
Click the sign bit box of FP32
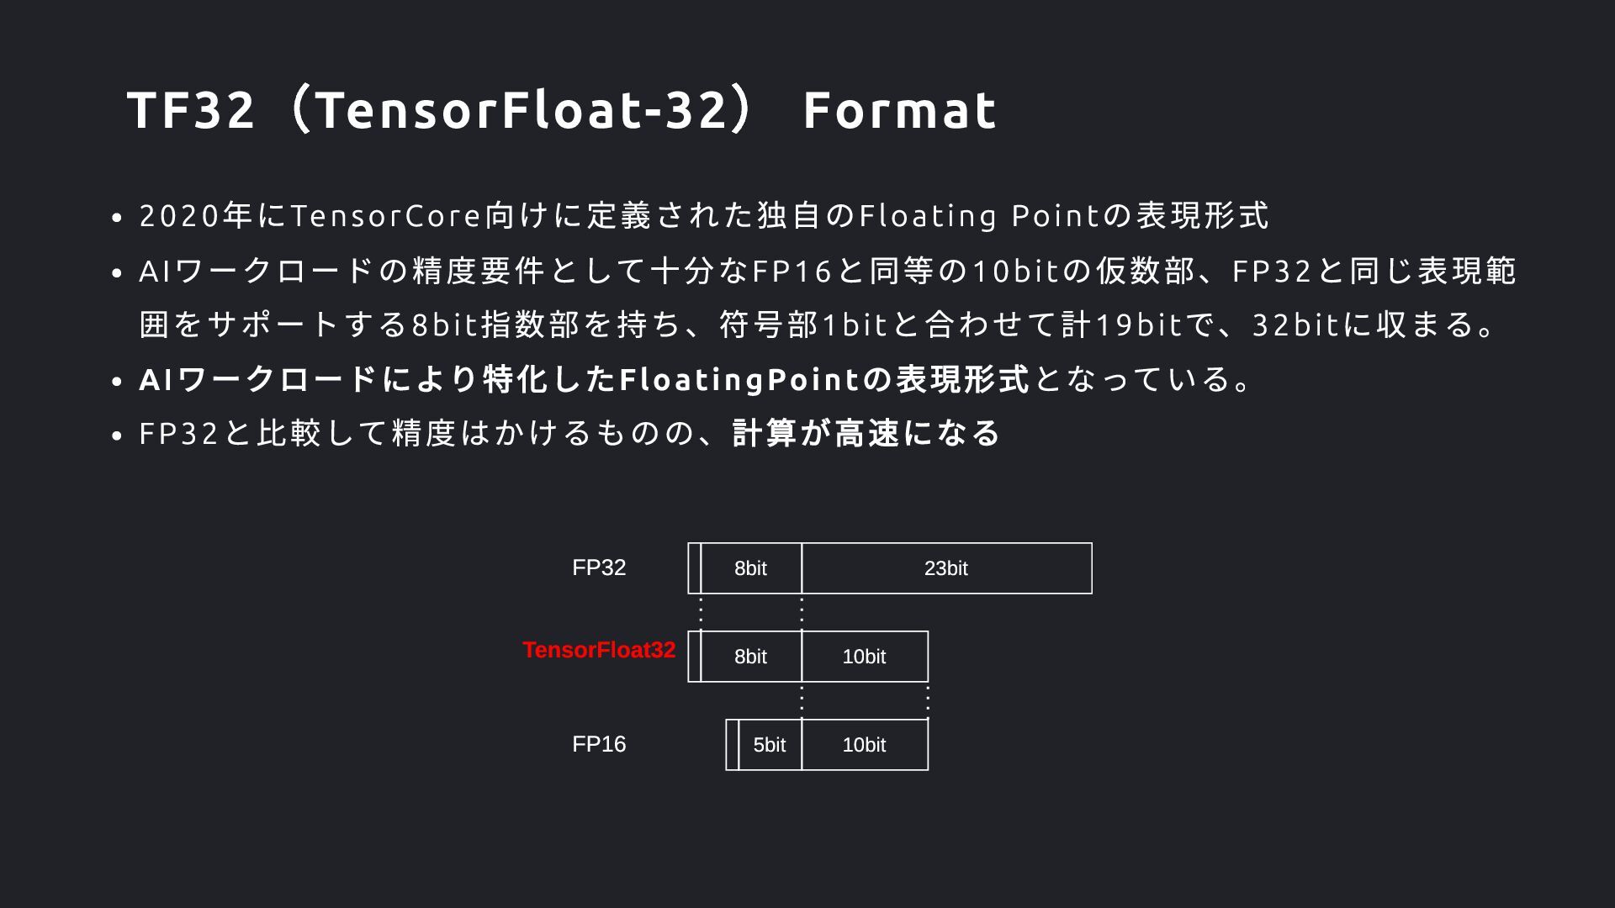pos(694,568)
